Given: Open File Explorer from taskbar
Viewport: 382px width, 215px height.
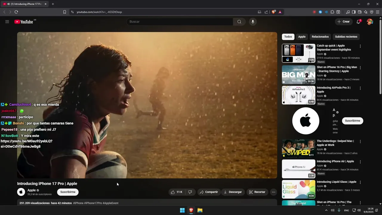Looking at the screenshot, I should point(200,210).
